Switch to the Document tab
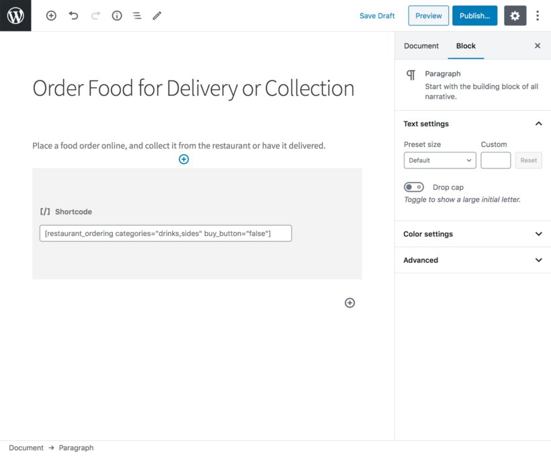Image resolution: width=551 pixels, height=457 pixels. click(x=421, y=46)
